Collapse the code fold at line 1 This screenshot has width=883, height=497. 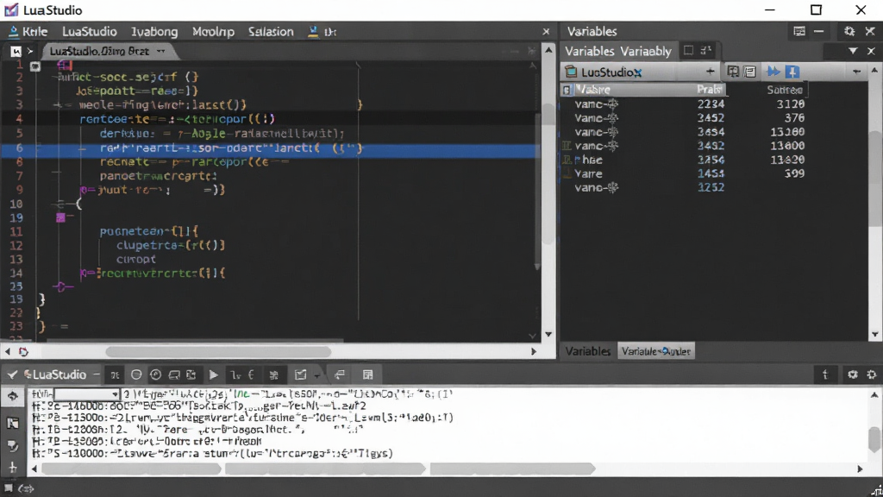click(x=34, y=66)
